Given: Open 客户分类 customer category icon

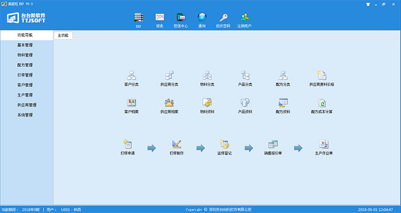Looking at the screenshot, I should pyautogui.click(x=131, y=76).
